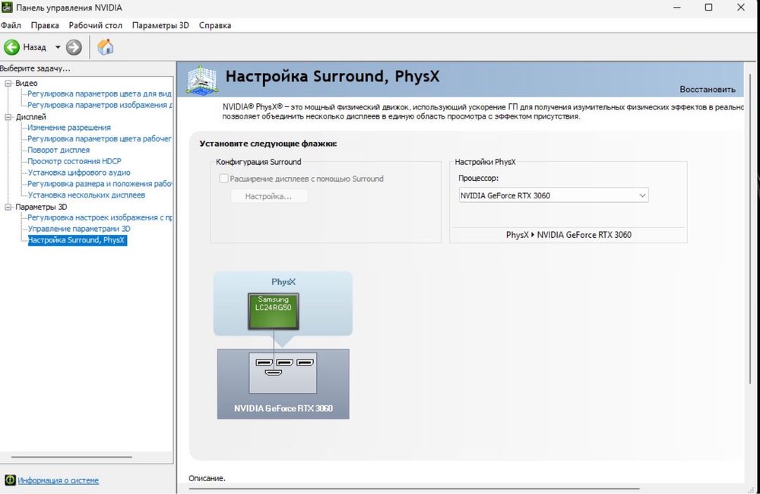Click the PhysX ▸ NVIDIA GeForce RTX 3060 status text
Viewport: 760px width, 494px height.
(568, 235)
